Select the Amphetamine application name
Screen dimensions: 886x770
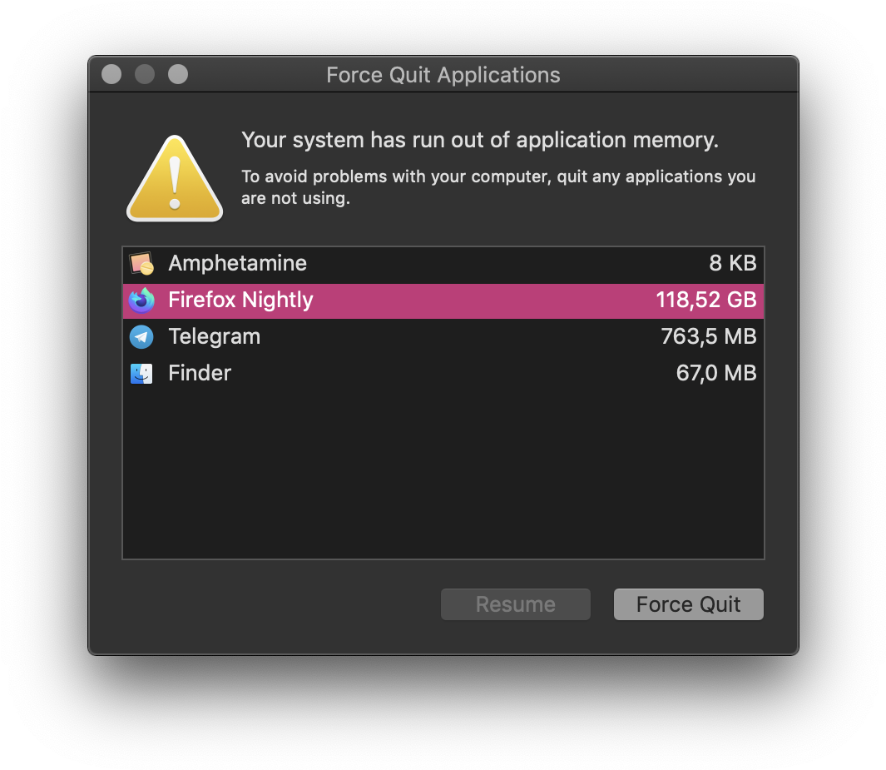coord(237,263)
